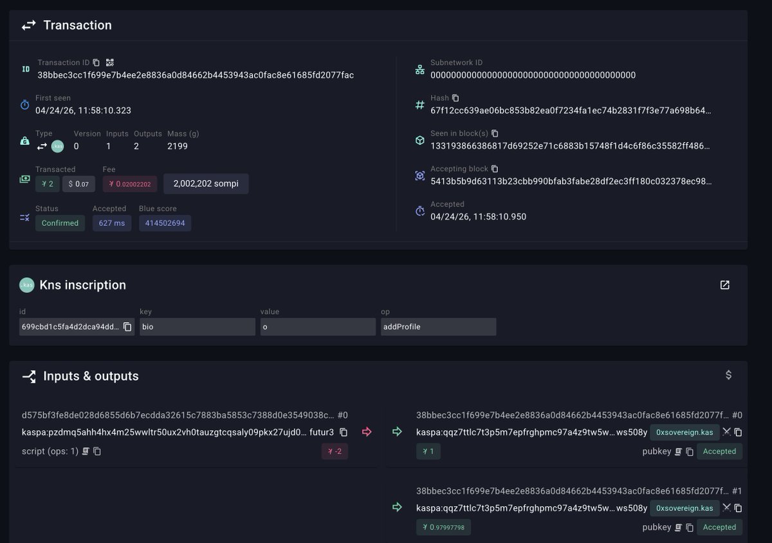Screen dimensions: 772x543
Task: Click the input amount -2 chip
Action: (335, 452)
